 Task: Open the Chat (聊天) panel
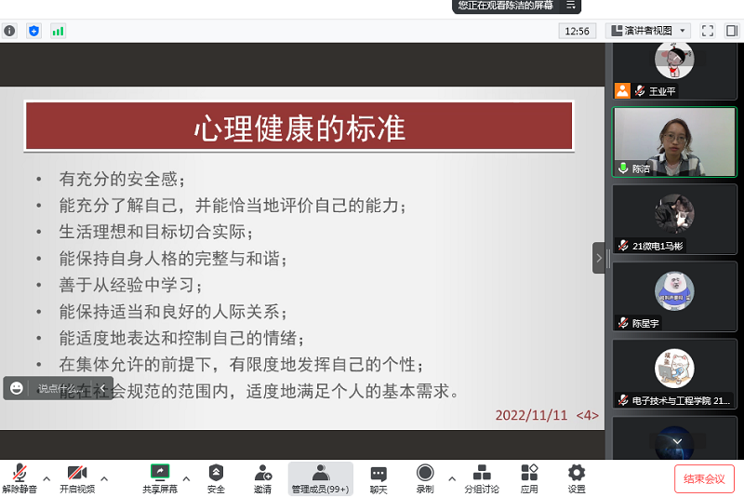point(379,478)
